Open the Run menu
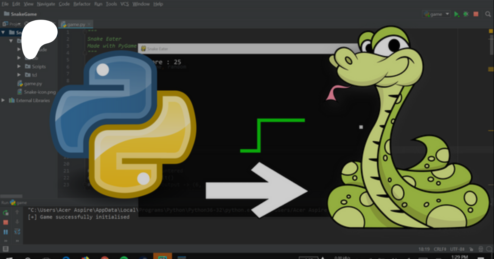Viewport: 494px width, 259px height. coord(98,4)
